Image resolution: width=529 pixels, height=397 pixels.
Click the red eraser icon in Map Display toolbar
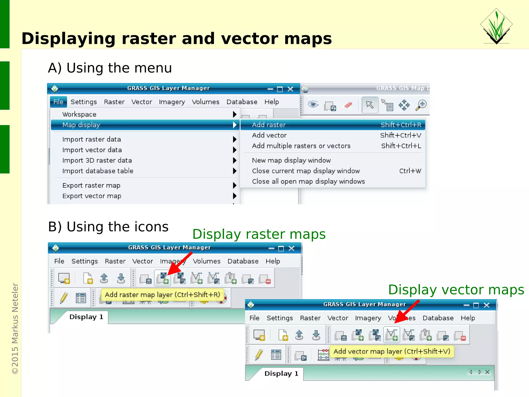348,105
